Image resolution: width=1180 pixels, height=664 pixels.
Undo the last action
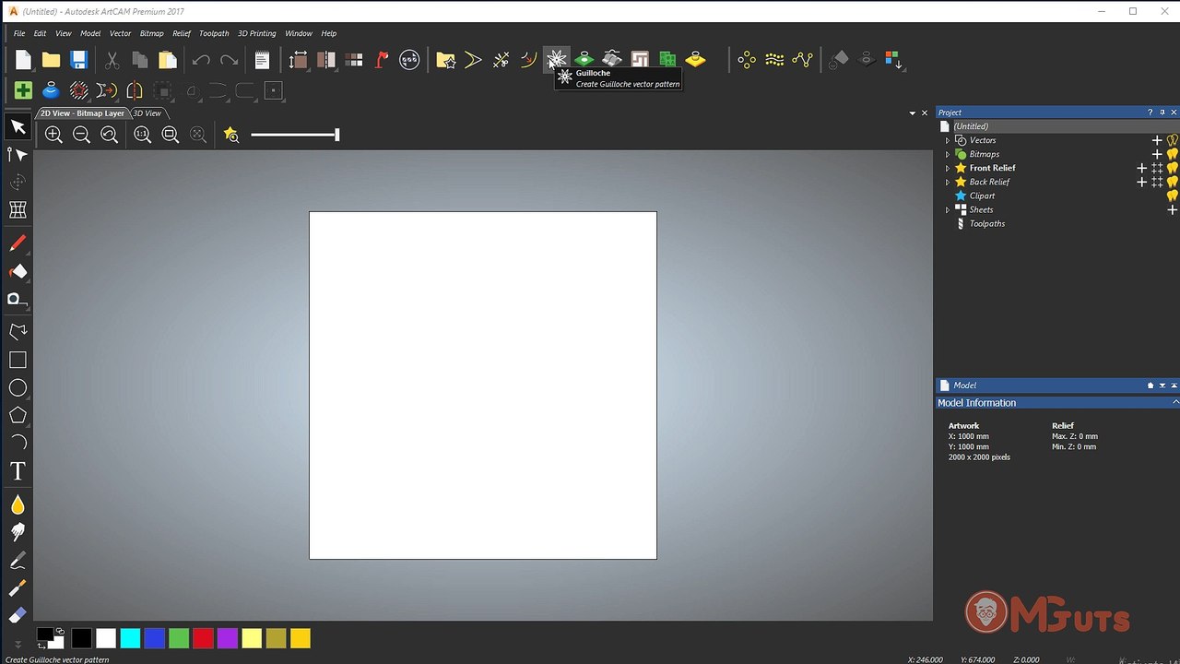tap(201, 60)
